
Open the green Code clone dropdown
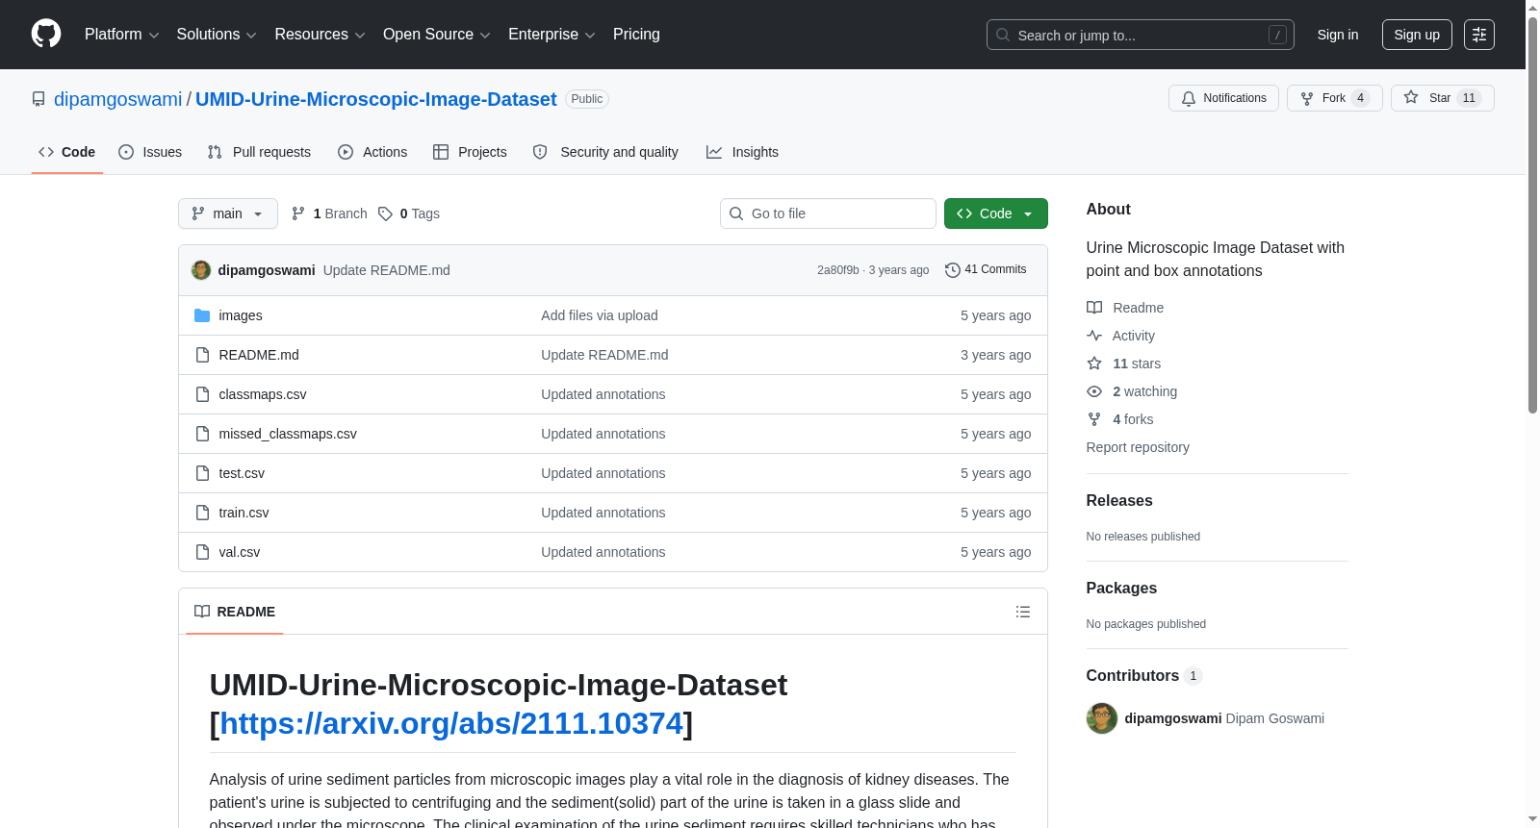coord(996,213)
